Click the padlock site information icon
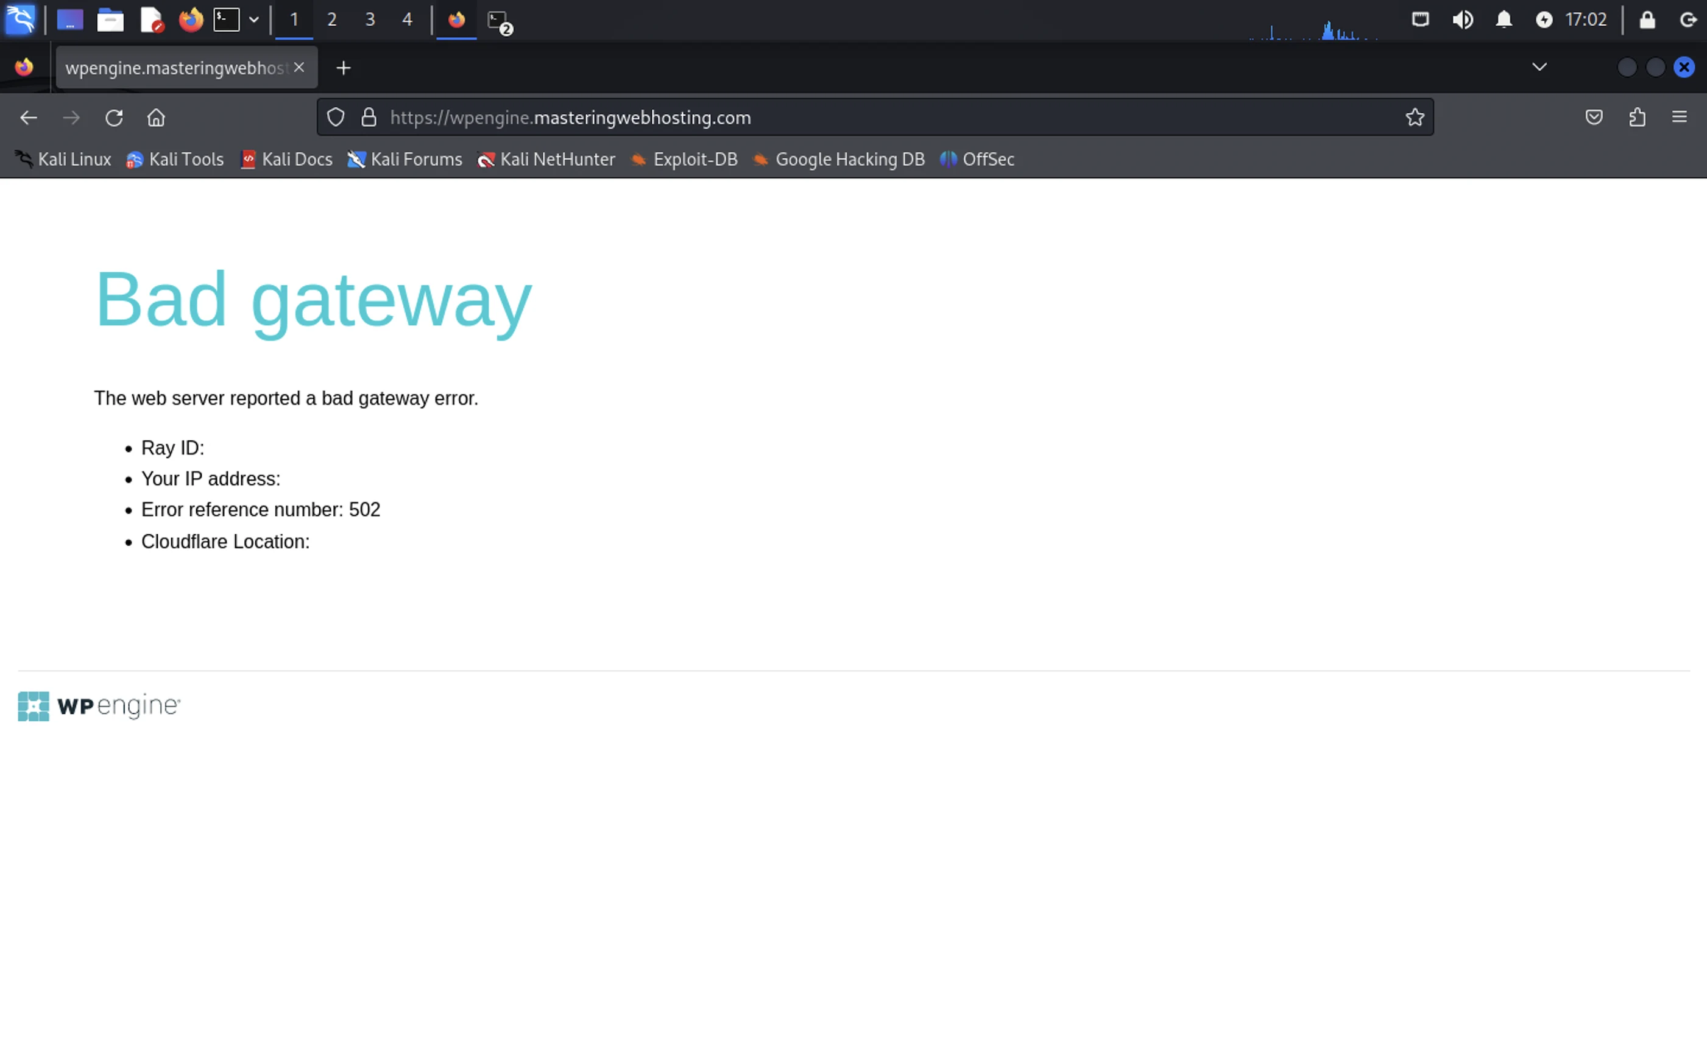The image size is (1707, 1038). pos(369,117)
